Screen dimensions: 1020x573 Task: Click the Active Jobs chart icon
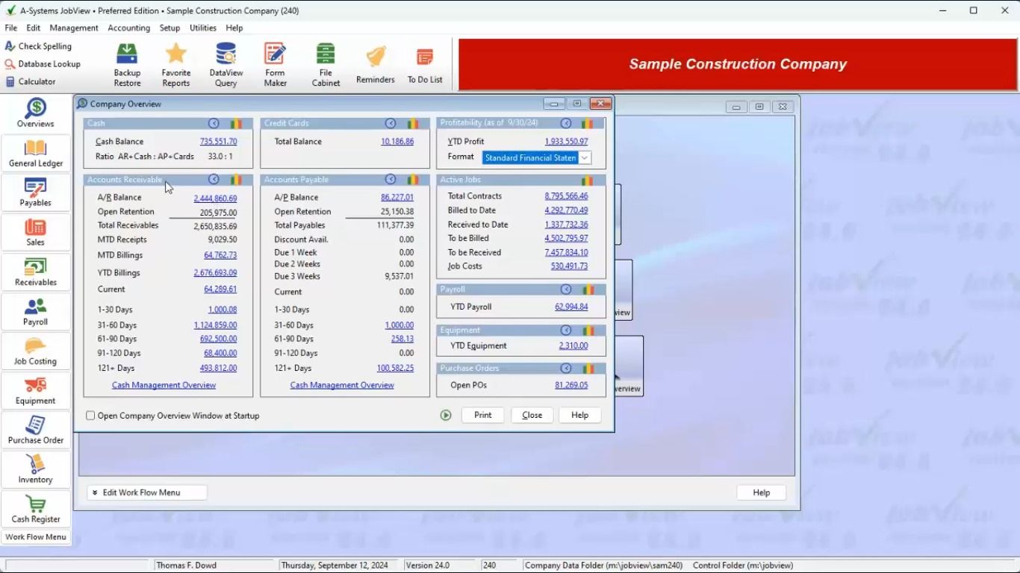[588, 181]
